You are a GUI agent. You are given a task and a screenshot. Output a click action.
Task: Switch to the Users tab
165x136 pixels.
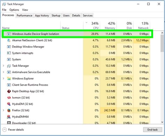(x=66, y=16)
